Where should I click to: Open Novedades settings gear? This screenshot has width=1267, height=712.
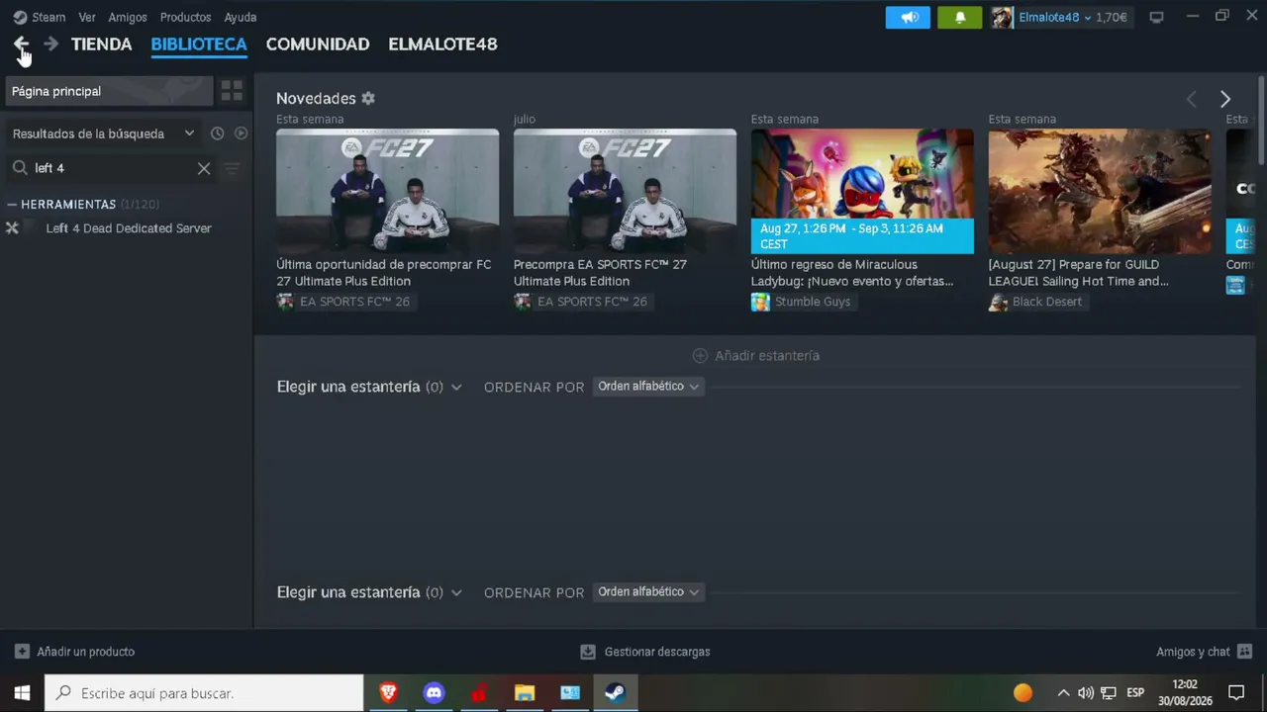click(368, 98)
